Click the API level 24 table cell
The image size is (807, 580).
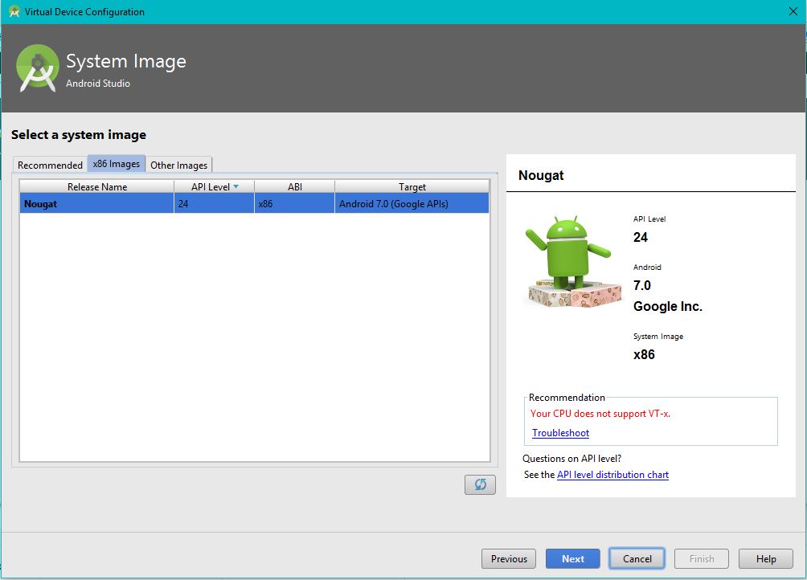(214, 203)
